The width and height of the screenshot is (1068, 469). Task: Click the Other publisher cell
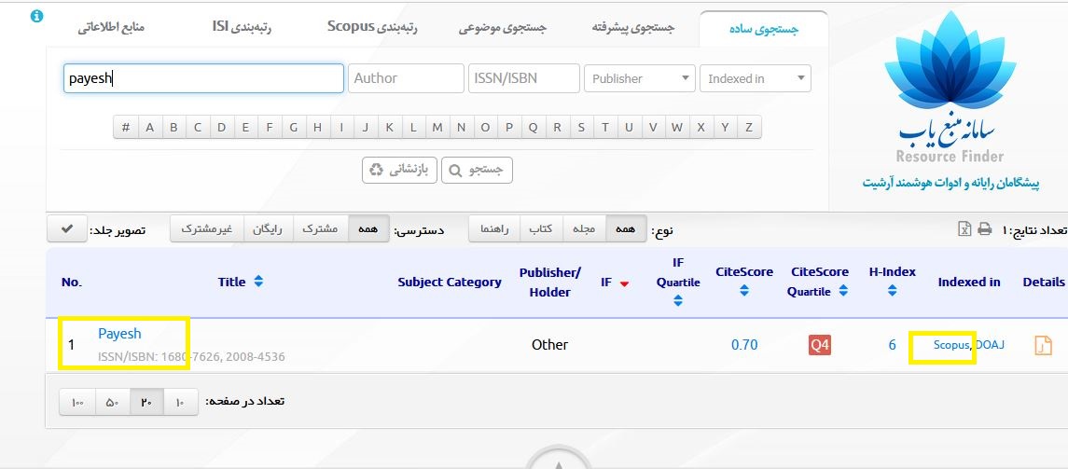[549, 345]
